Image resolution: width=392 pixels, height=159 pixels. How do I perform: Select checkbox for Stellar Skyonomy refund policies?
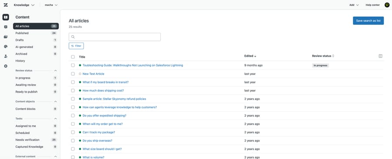[x=73, y=99]
